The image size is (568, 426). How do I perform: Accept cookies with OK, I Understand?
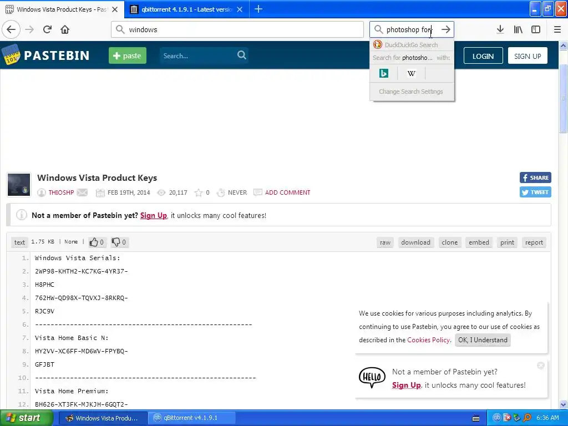point(483,340)
